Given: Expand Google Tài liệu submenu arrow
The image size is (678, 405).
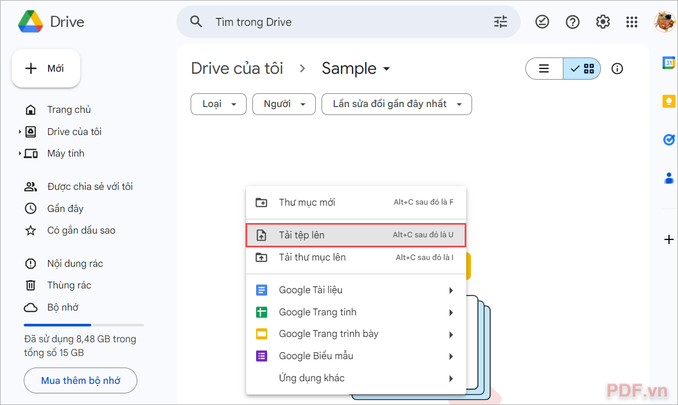Looking at the screenshot, I should pyautogui.click(x=451, y=291).
